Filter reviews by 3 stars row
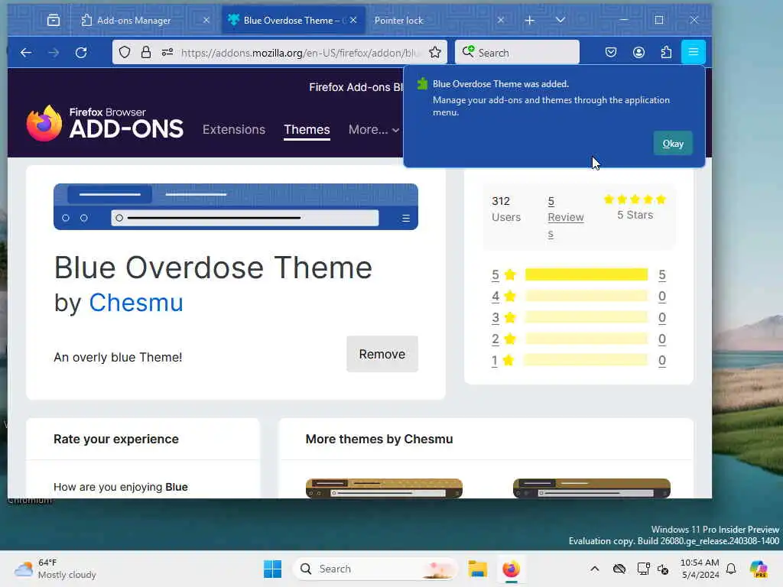 (578, 317)
